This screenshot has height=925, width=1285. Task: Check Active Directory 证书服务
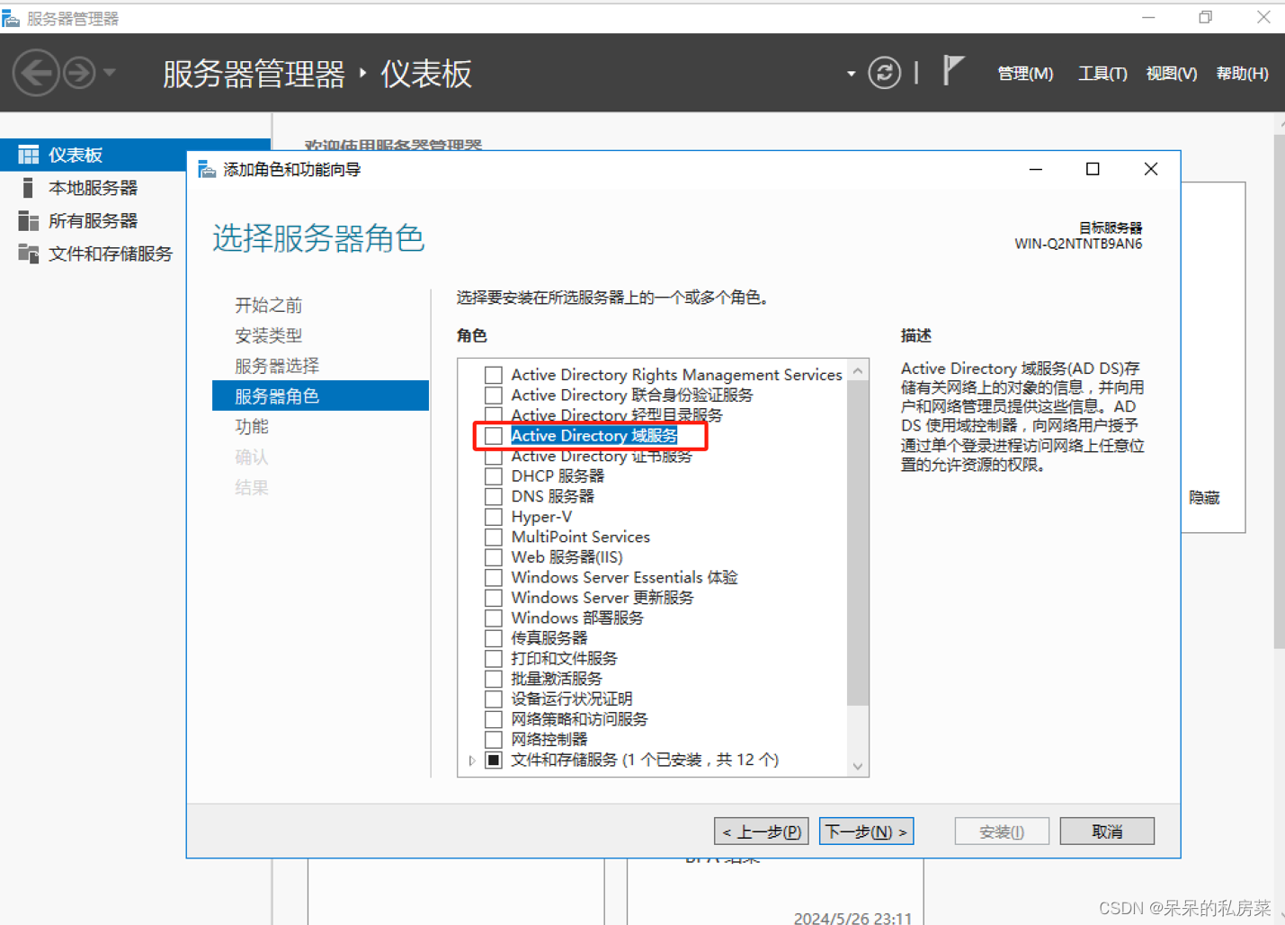494,457
